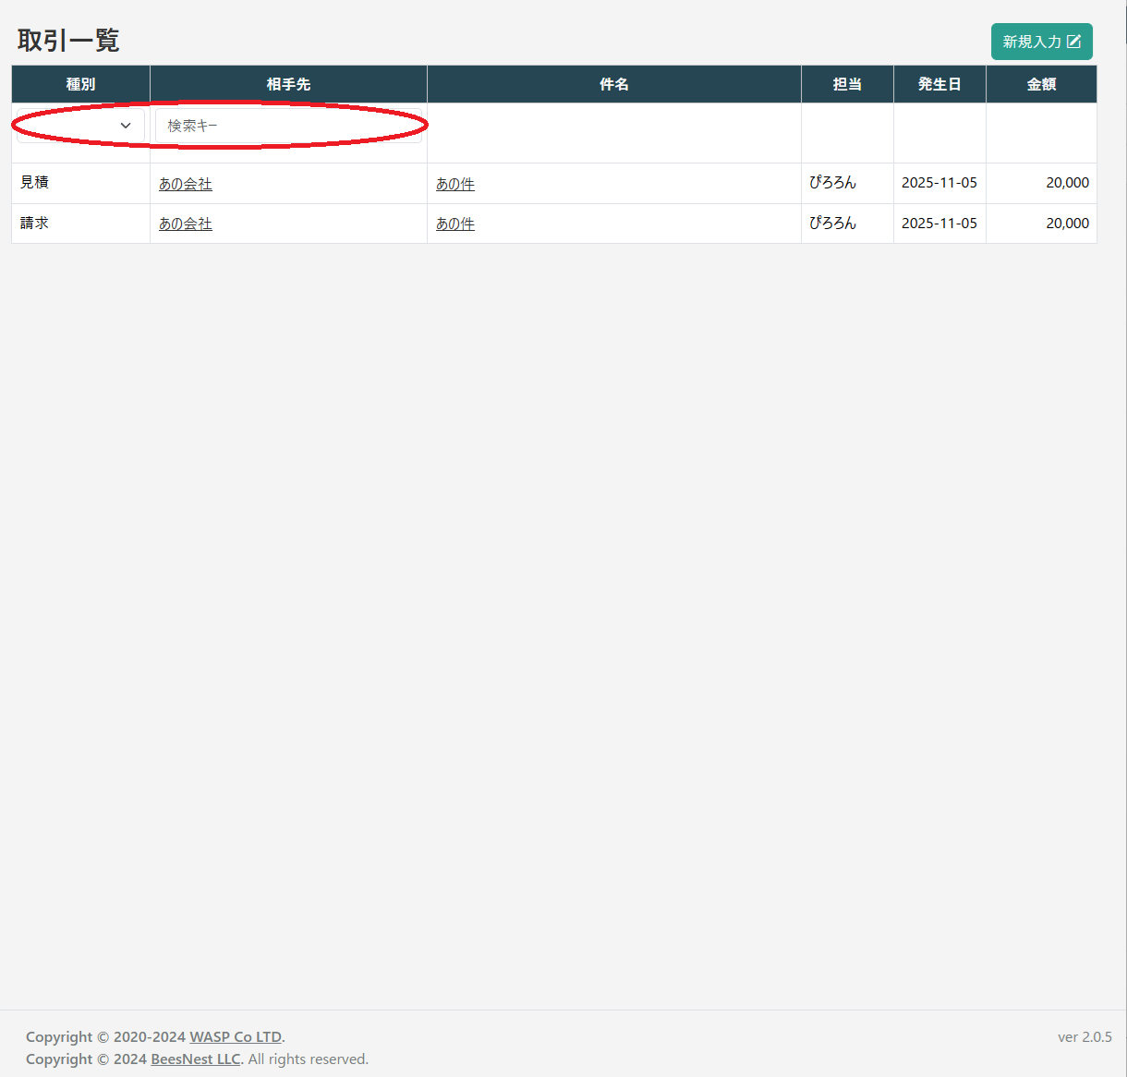The width and height of the screenshot is (1127, 1077).
Task: Select the 見積 type cell
Action: point(35,183)
